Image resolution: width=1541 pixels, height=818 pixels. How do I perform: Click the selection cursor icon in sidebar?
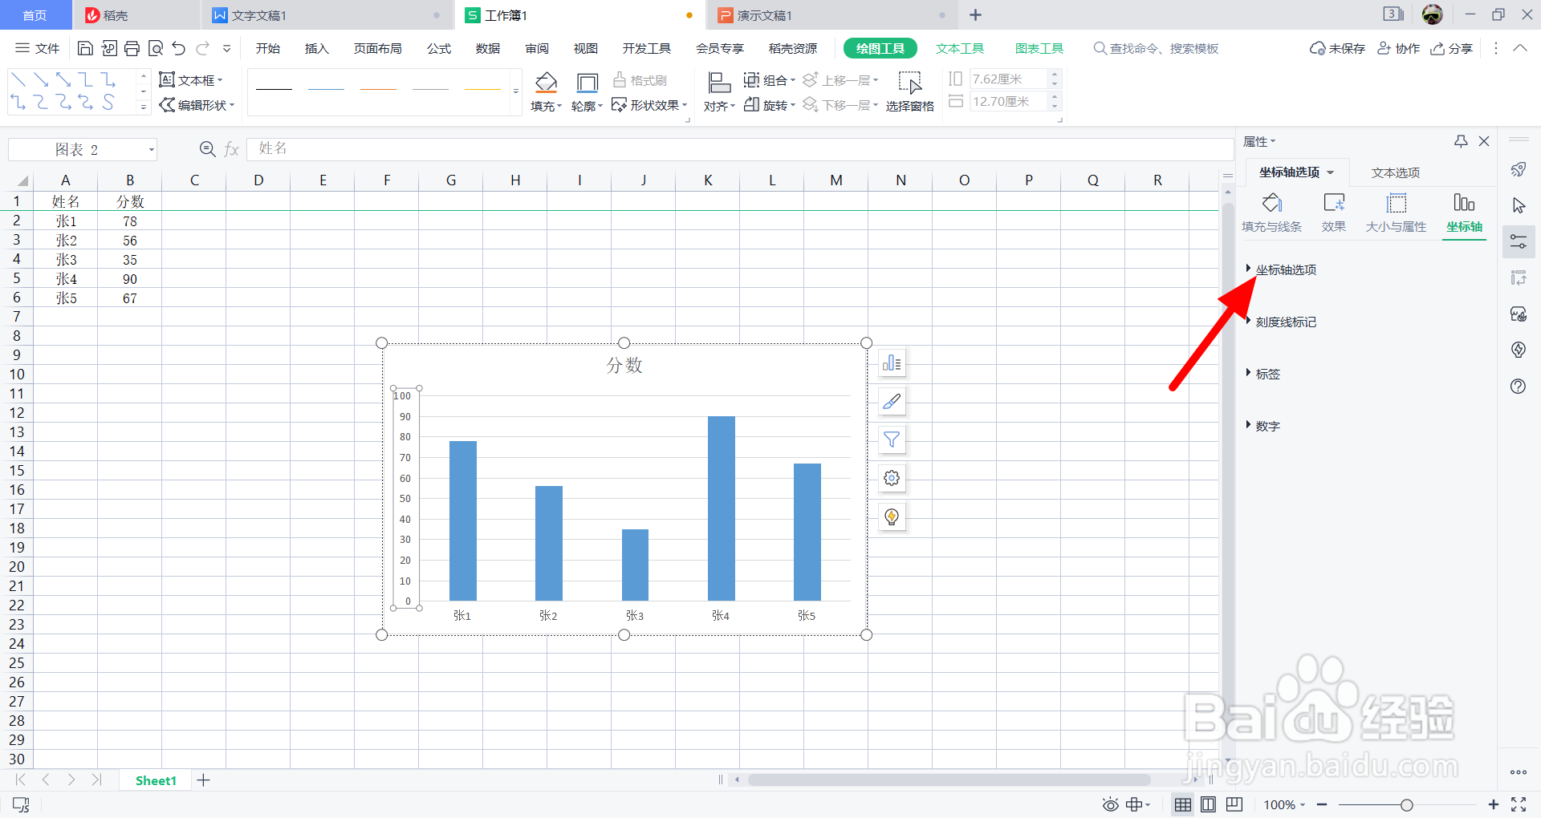tap(1519, 205)
